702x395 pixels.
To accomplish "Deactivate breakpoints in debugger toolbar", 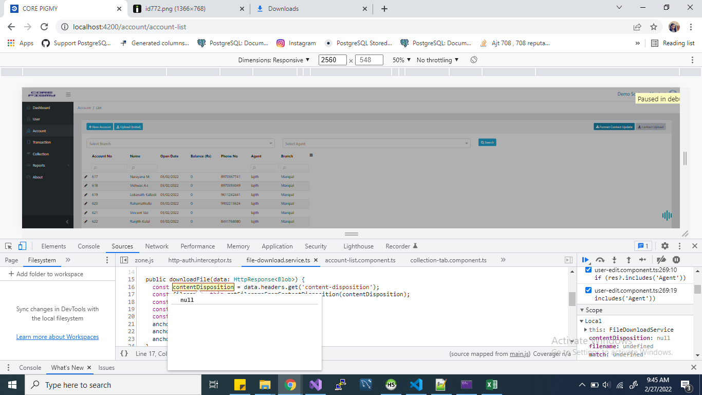I will (661, 260).
